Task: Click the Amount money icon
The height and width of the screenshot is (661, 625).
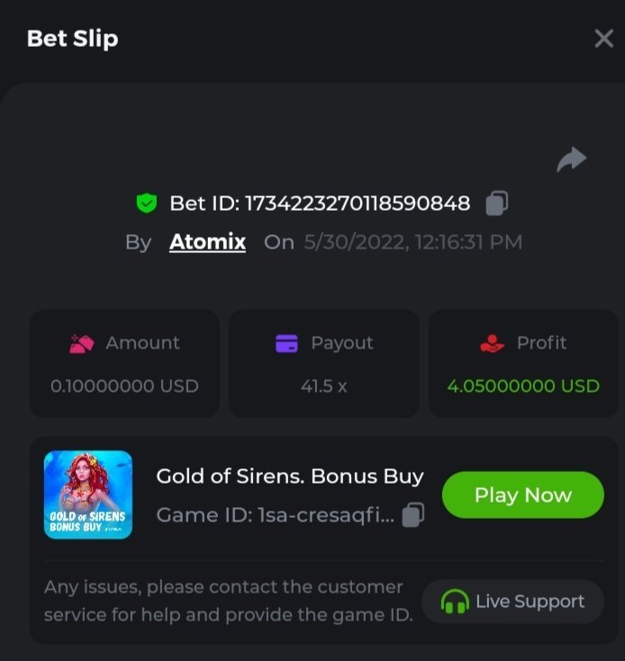Action: pos(83,343)
